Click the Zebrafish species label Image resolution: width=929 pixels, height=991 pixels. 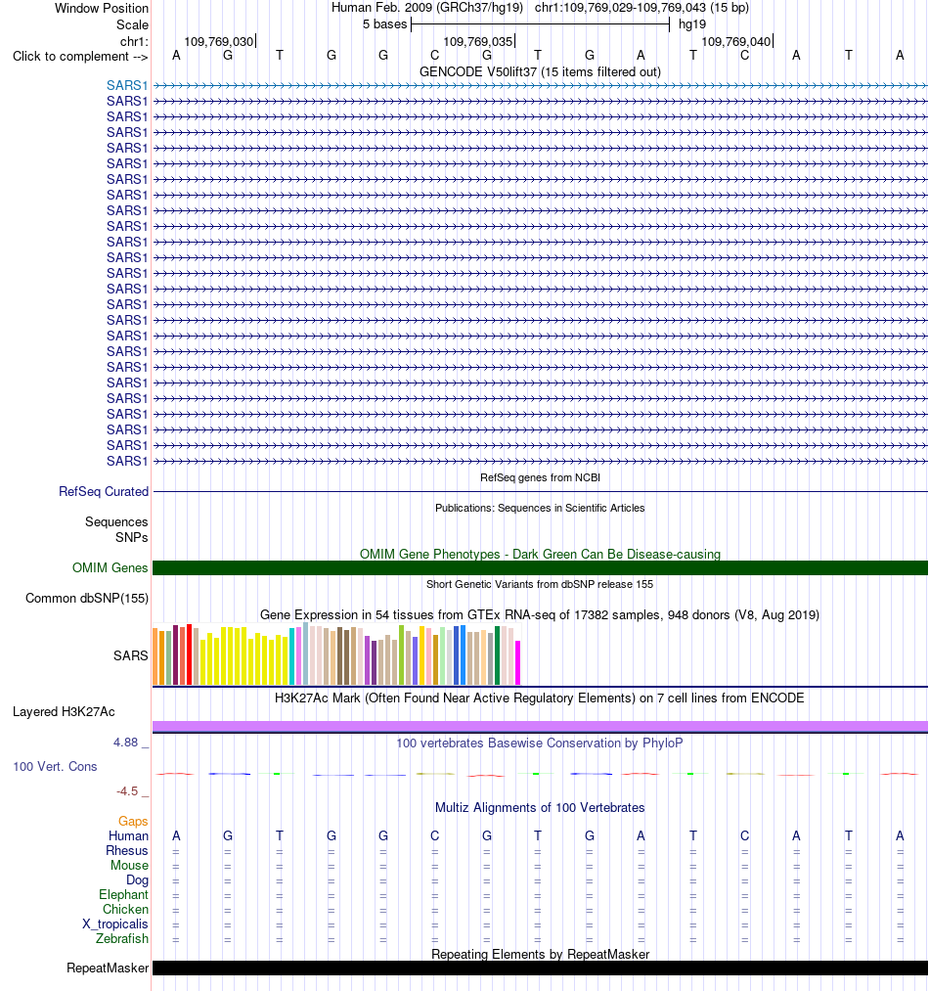(122, 938)
